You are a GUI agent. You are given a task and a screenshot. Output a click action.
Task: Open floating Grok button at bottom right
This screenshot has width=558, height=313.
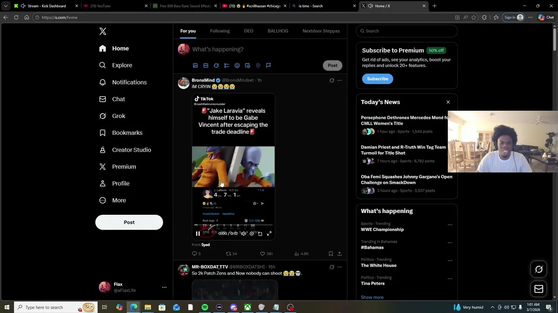click(x=539, y=270)
